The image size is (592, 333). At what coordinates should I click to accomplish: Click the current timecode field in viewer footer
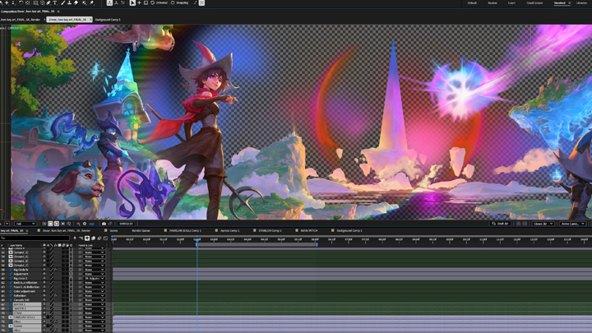[126, 224]
